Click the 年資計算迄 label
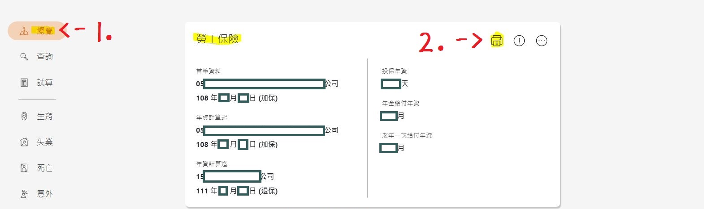Image resolution: width=704 pixels, height=209 pixels. pyautogui.click(x=212, y=164)
